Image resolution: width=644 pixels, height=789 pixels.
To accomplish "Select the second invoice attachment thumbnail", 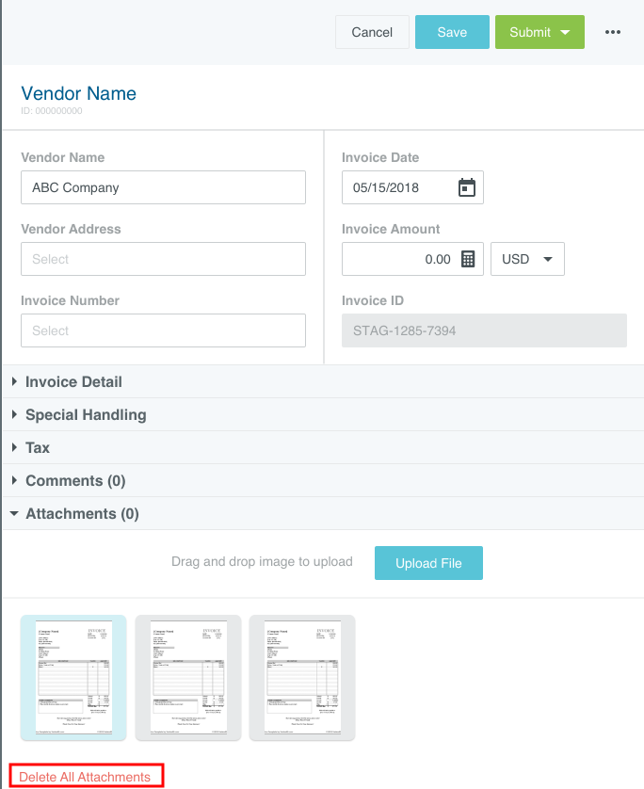I will click(188, 678).
